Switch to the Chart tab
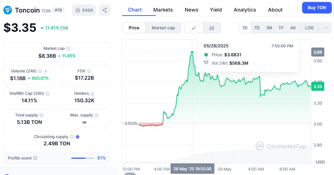 (135, 10)
